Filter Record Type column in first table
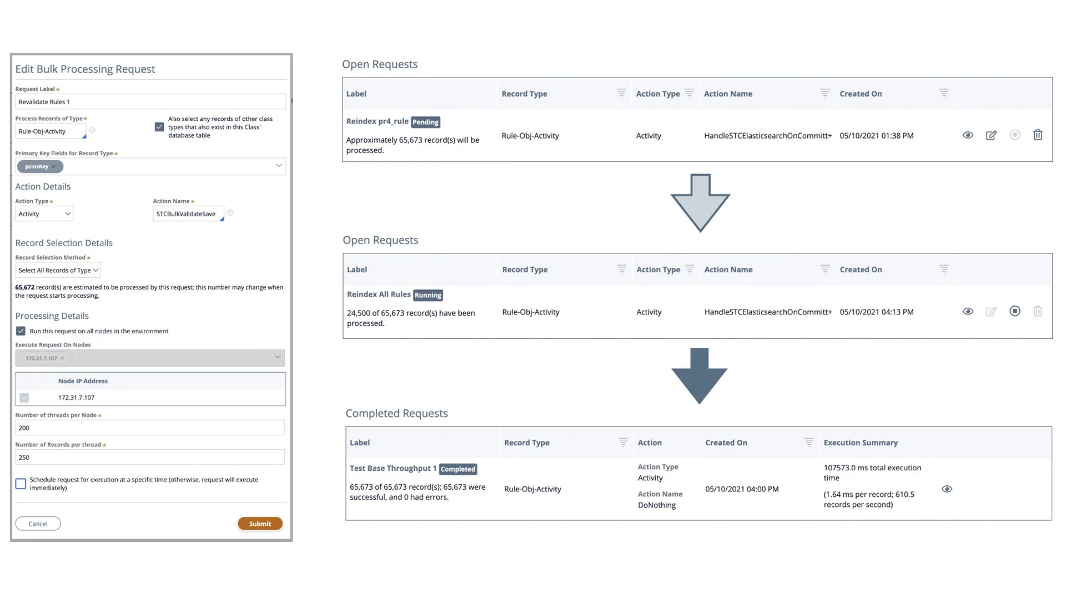The image size is (1066, 599). pos(621,94)
